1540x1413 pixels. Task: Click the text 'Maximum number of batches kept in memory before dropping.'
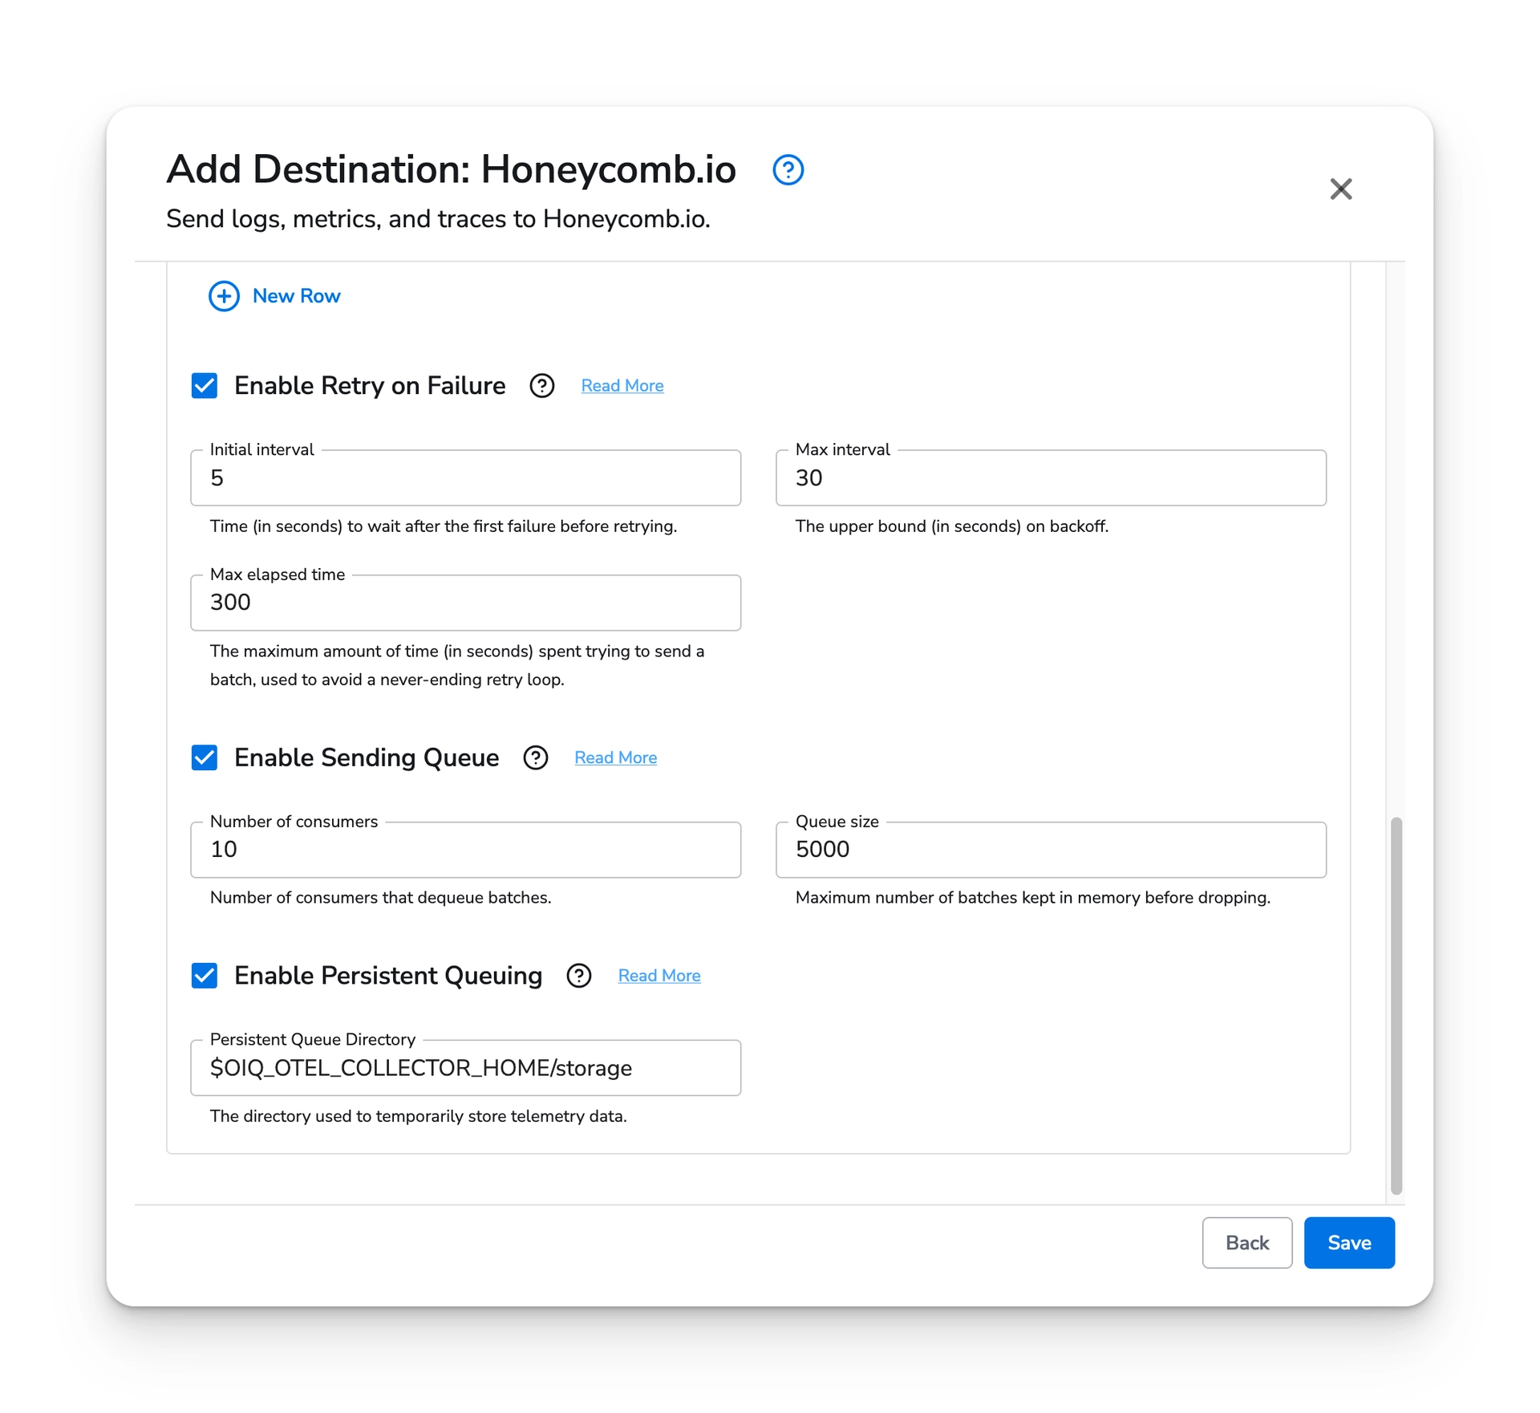pos(1032,898)
